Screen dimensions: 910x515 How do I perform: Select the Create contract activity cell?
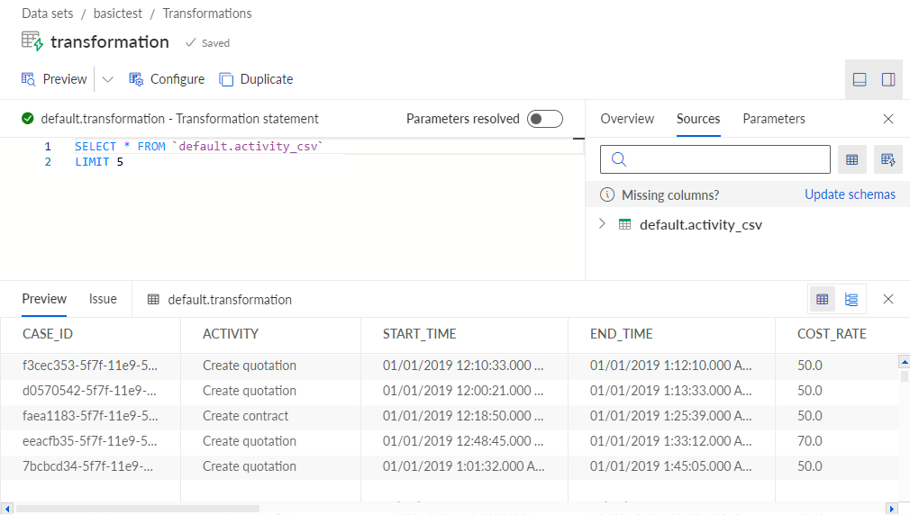click(x=270, y=416)
